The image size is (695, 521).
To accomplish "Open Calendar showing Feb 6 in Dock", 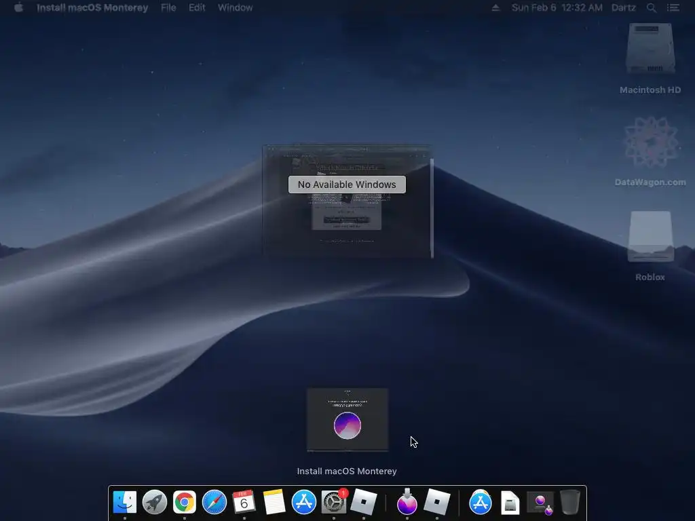I will 244,502.
